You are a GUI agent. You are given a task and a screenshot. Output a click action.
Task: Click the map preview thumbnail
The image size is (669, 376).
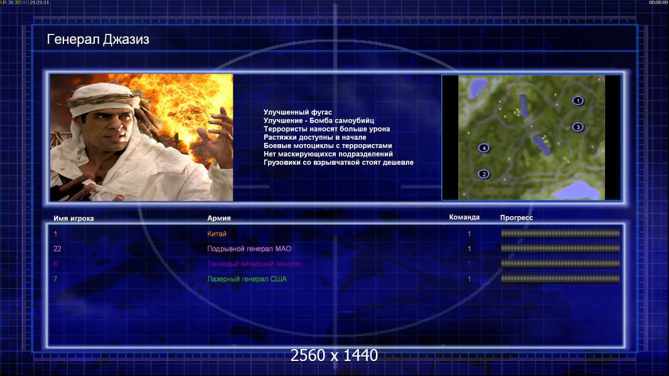coord(531,137)
